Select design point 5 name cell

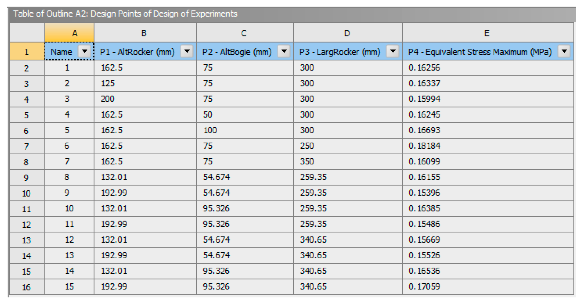point(69,130)
